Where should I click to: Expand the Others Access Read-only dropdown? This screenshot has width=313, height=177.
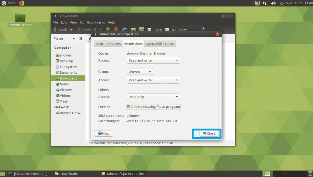tap(153, 97)
